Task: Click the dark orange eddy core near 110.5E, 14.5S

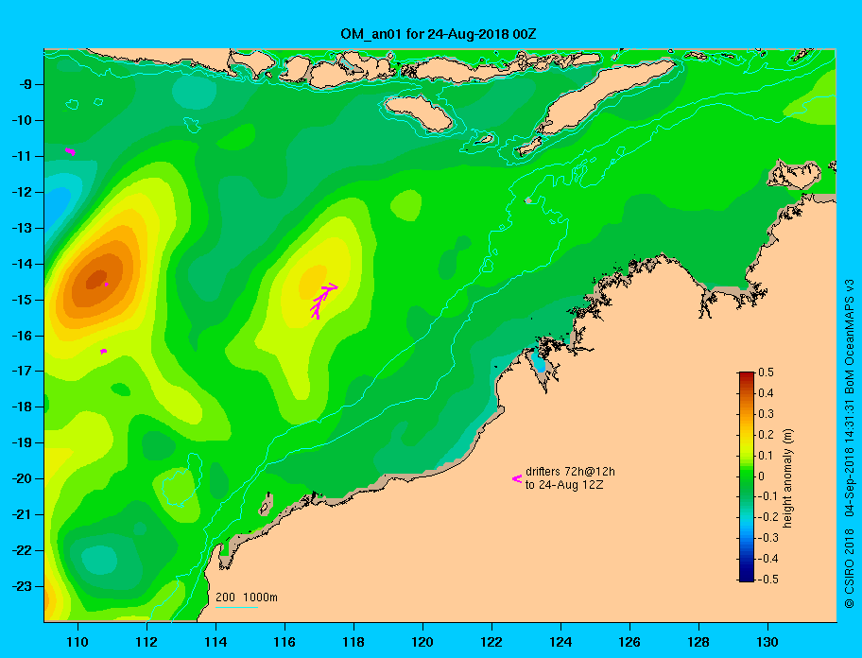Action: 97,281
